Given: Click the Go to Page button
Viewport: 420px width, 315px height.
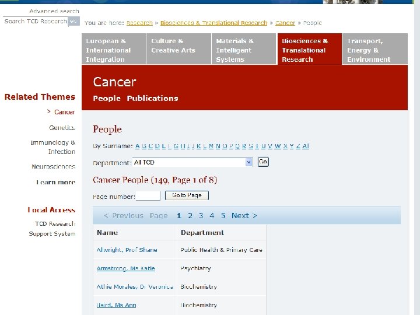Looking at the screenshot, I should [x=187, y=195].
